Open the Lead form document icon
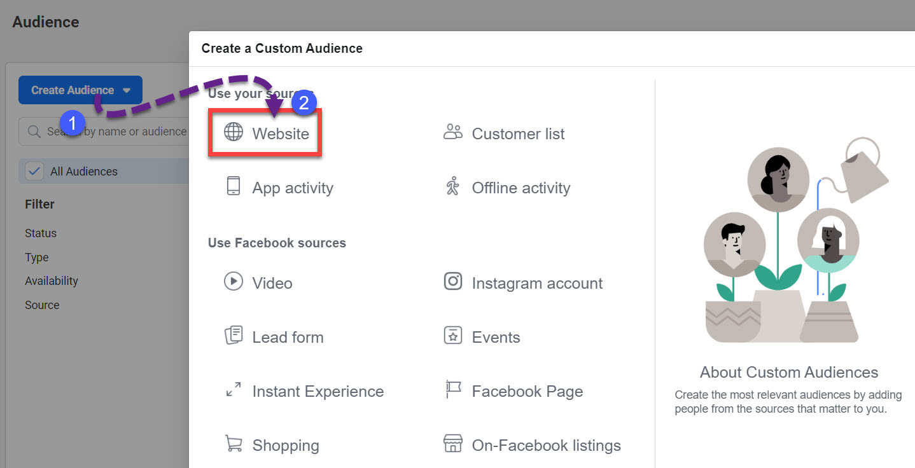The width and height of the screenshot is (915, 468). (x=234, y=336)
